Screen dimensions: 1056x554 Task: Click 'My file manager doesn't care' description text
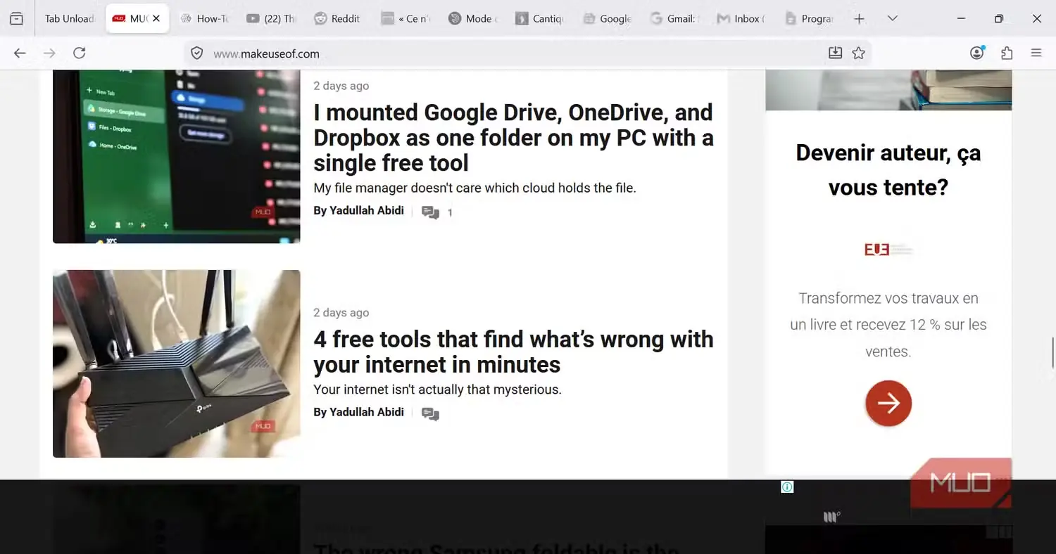475,188
